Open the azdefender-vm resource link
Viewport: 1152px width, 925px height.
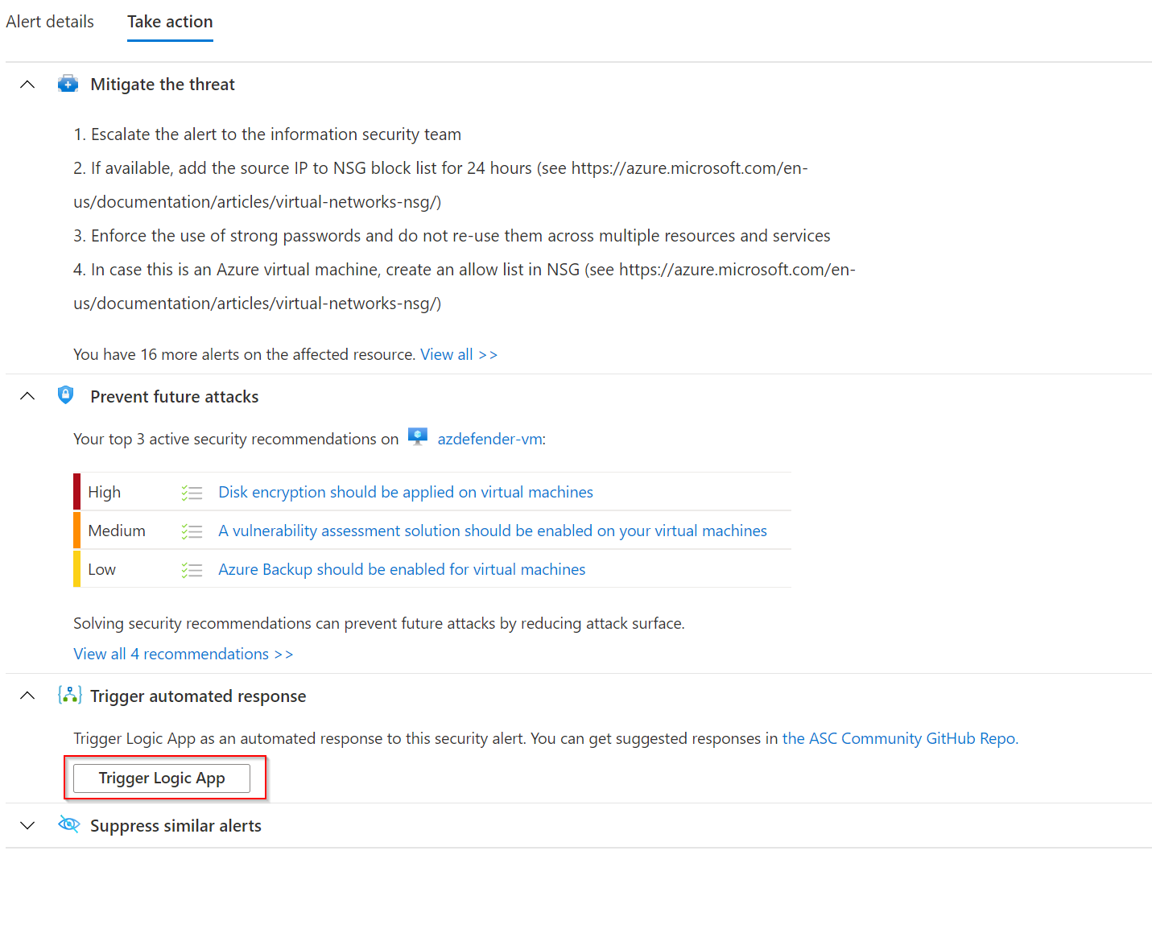pos(489,439)
